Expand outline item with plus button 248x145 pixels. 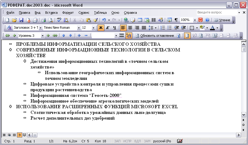79,36
